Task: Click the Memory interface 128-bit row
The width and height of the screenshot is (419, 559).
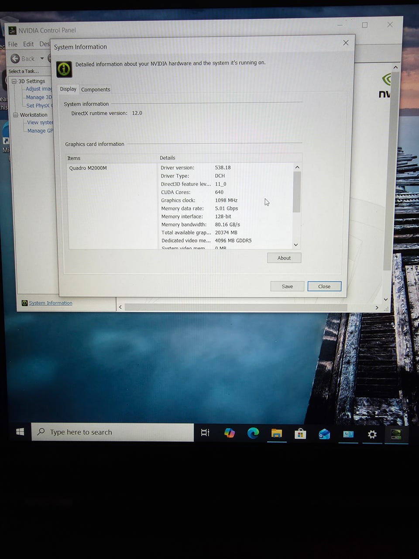Action: point(196,217)
